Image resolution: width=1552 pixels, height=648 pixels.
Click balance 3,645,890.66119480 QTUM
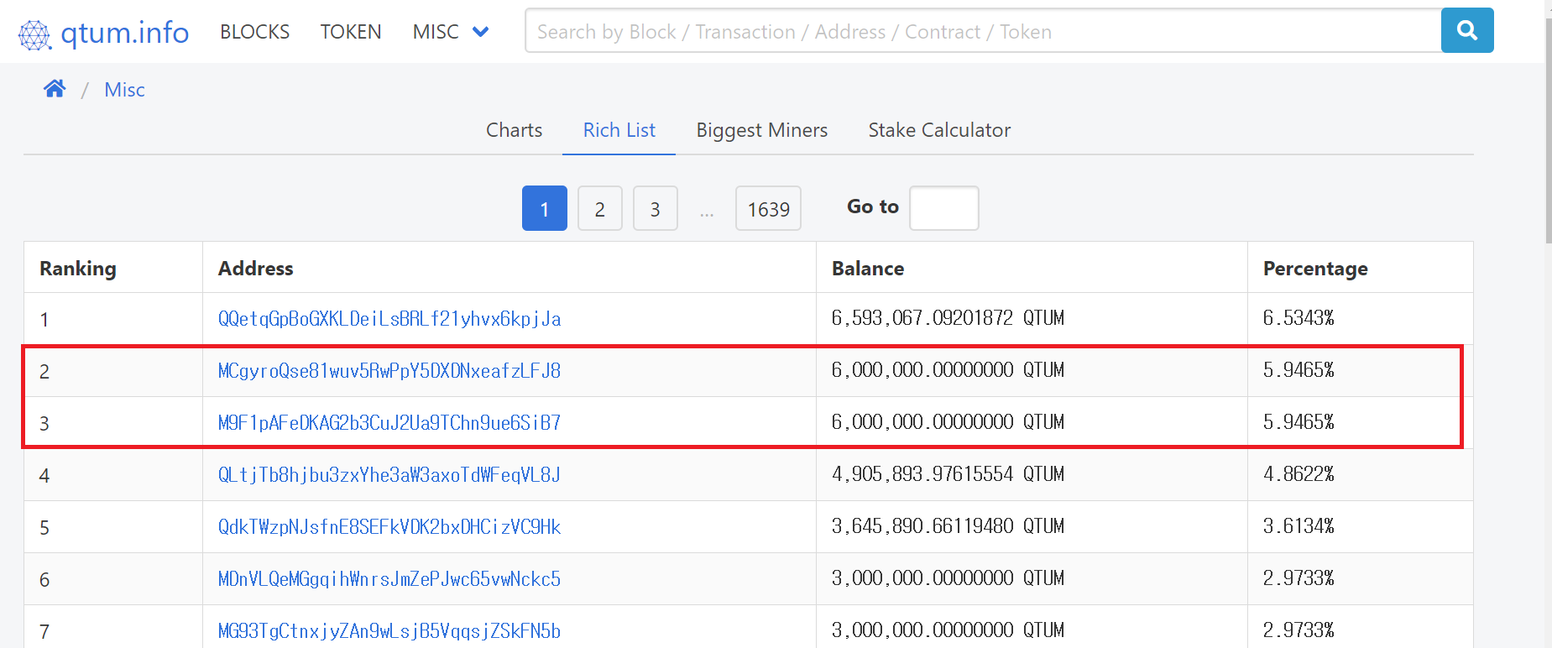948,526
